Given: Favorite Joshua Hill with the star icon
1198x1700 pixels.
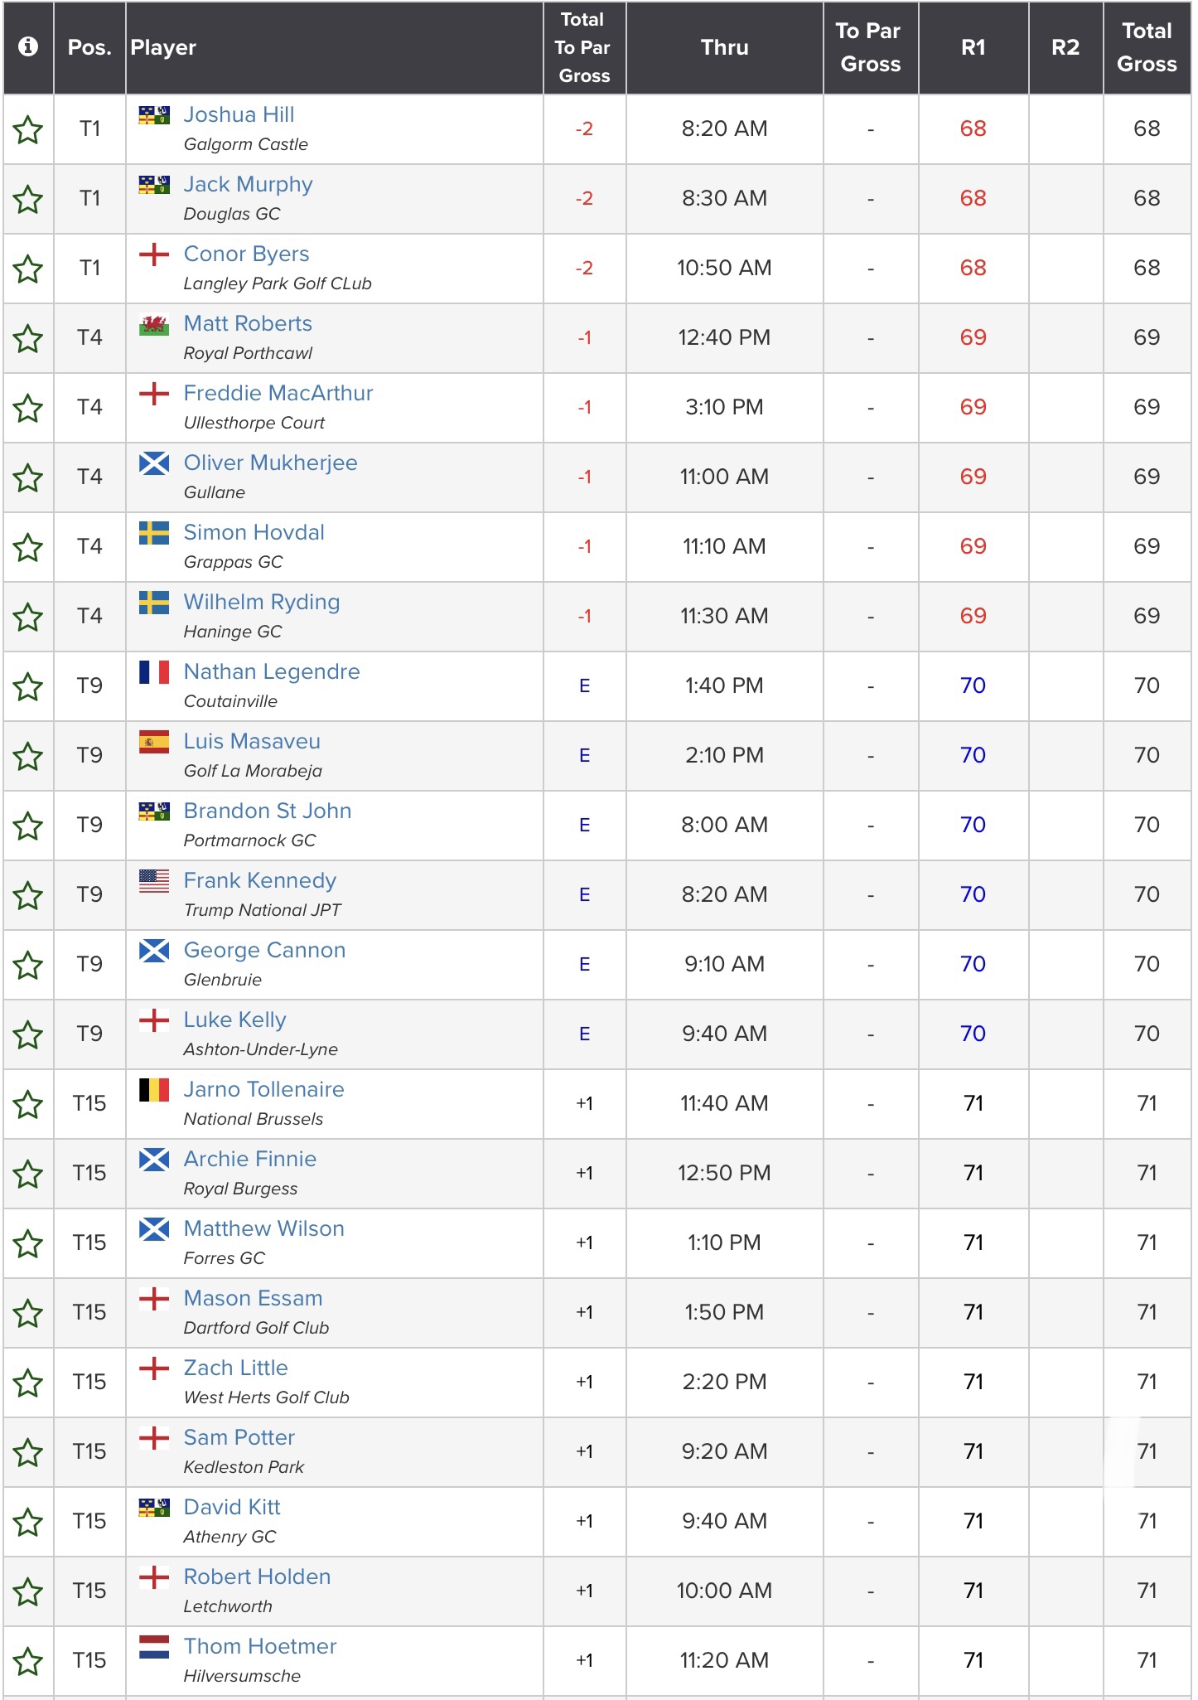Looking at the screenshot, I should pos(28,130).
